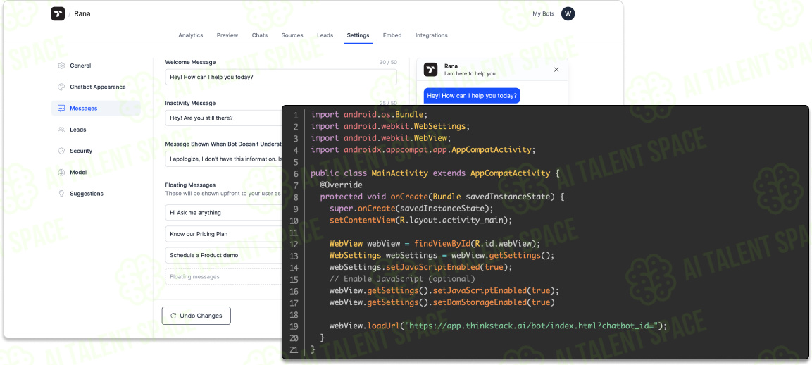Viewport: 812px width, 365px height.
Task: Click the Thinkstack logo beside Rana
Action: [58, 13]
